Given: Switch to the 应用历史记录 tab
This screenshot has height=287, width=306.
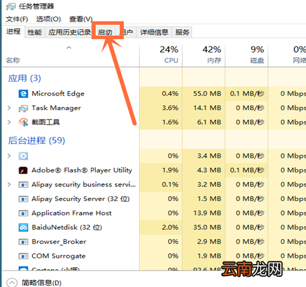Looking at the screenshot, I should coord(69,32).
